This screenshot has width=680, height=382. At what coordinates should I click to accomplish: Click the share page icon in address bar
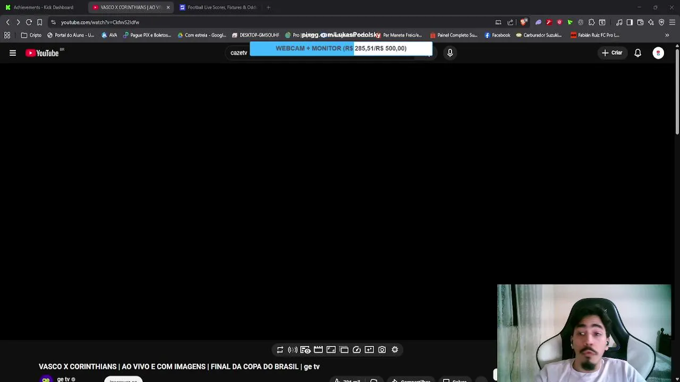pyautogui.click(x=511, y=22)
